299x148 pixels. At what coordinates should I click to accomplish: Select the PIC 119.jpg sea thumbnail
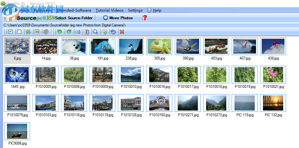coord(245,103)
